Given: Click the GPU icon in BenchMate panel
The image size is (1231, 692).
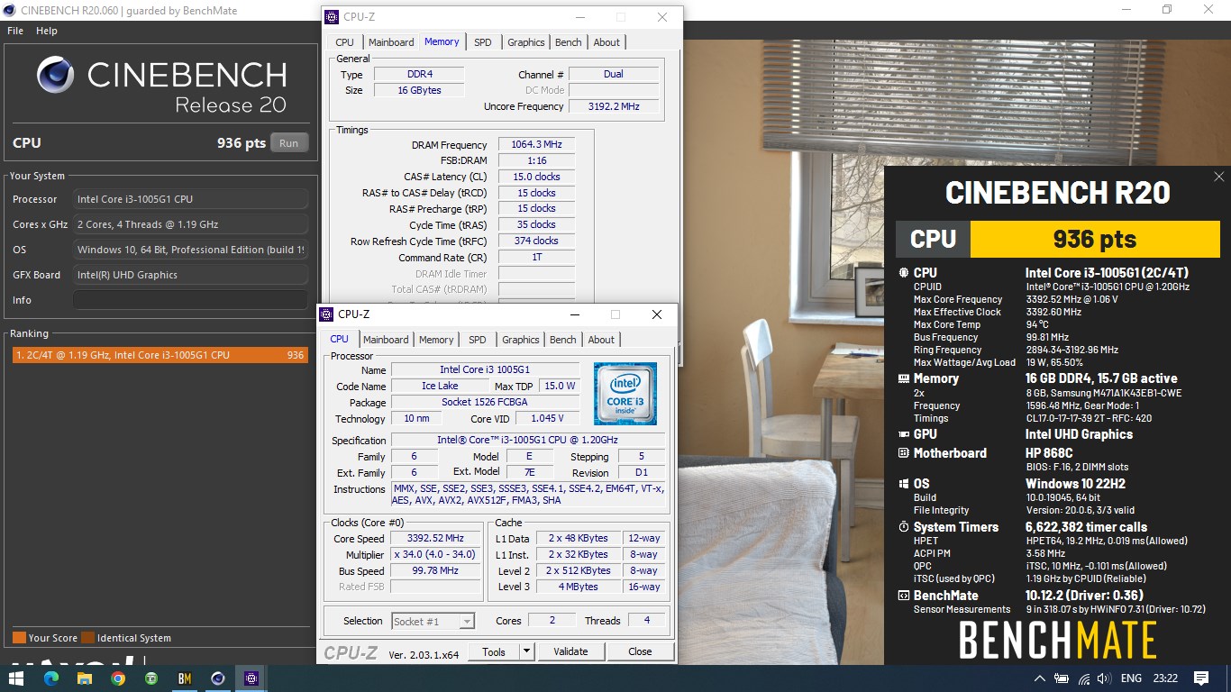Looking at the screenshot, I should [x=904, y=434].
